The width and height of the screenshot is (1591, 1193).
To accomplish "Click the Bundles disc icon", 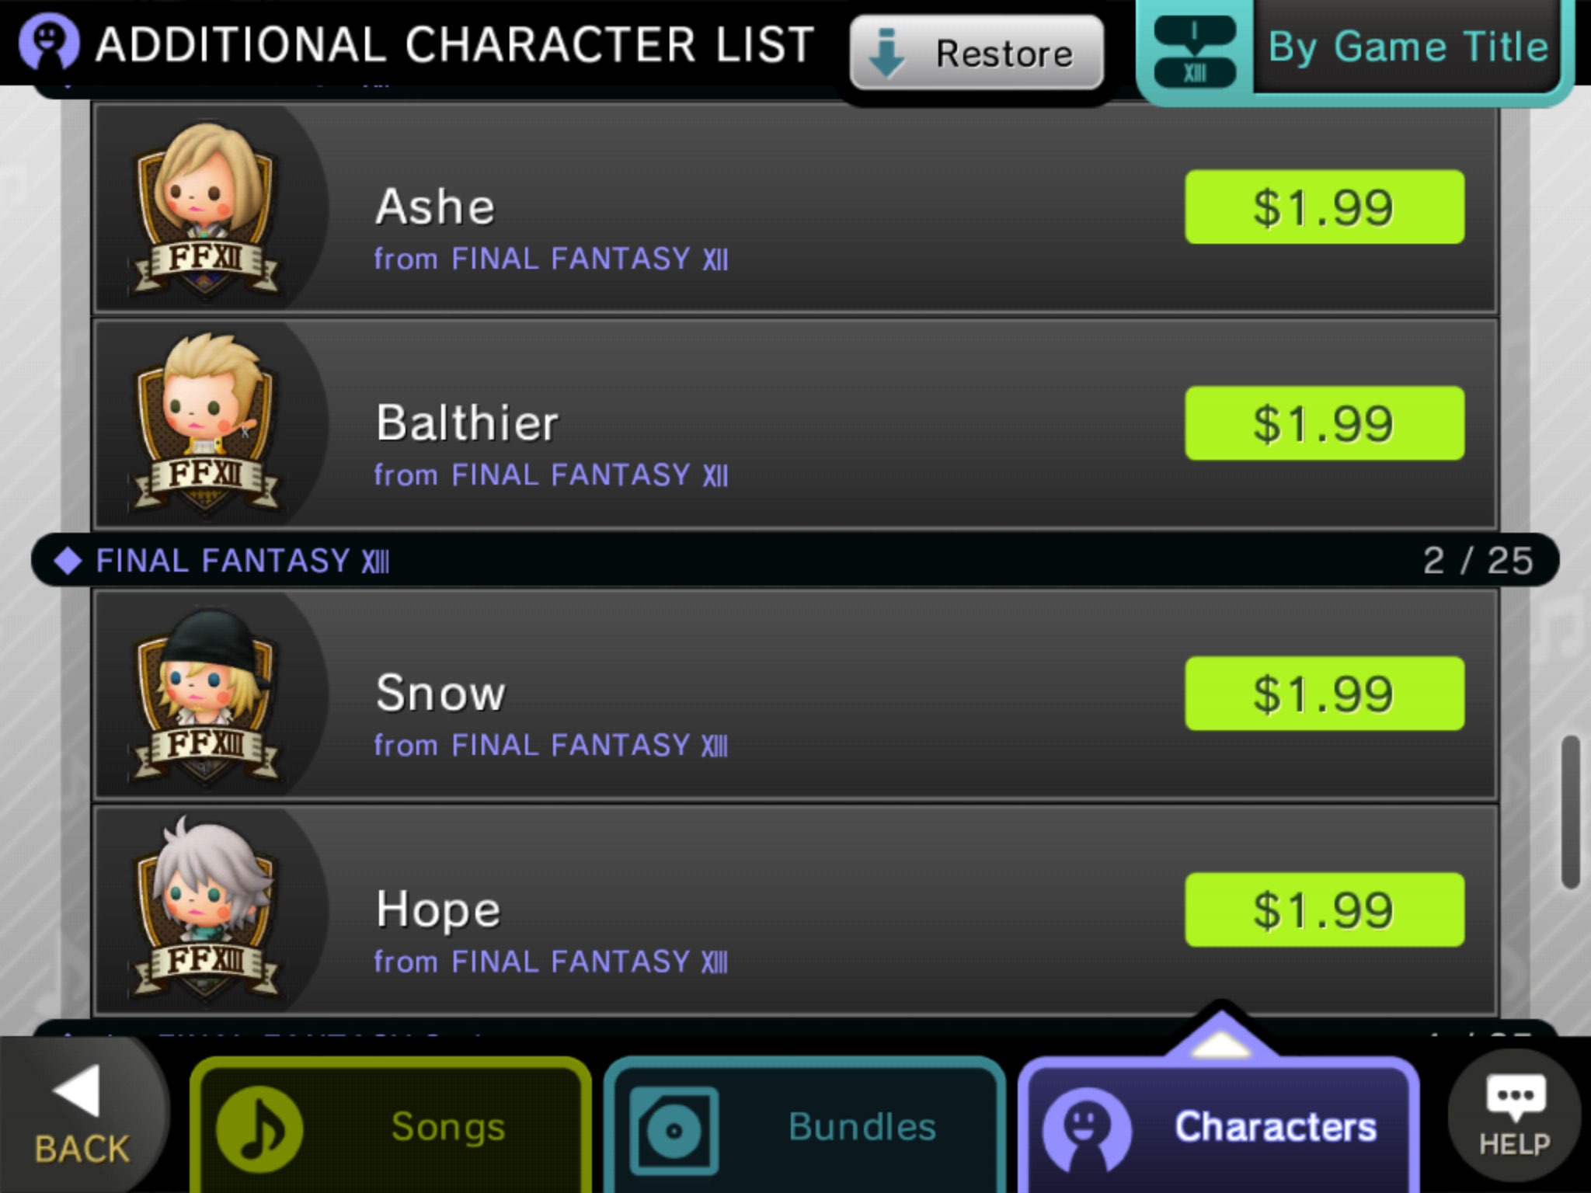I will pyautogui.click(x=674, y=1130).
